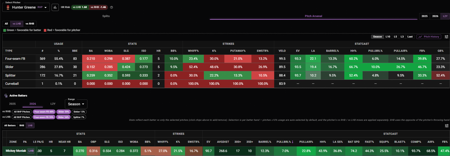Viewport: 450px width, 156px height.
Task: Toggle the vs LHB split filter
Action: (17, 24)
